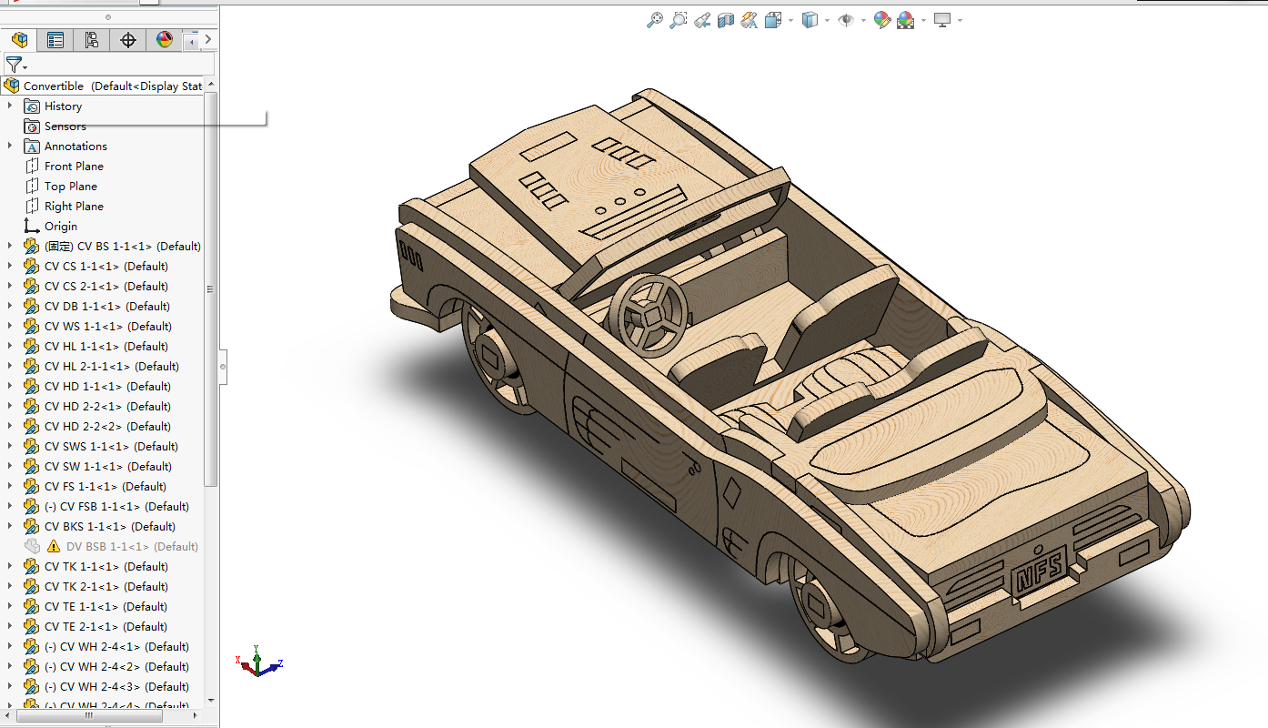Expand the History folder

[10, 106]
